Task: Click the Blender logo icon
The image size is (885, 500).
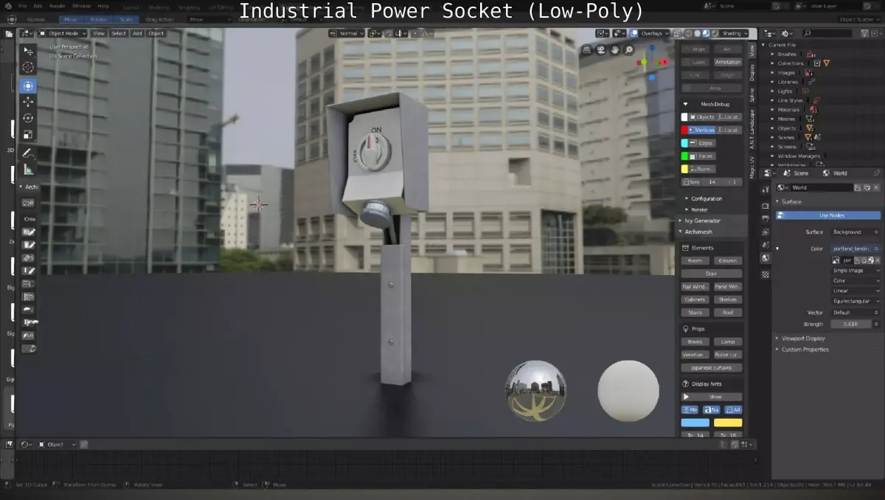Action: click(x=8, y=4)
